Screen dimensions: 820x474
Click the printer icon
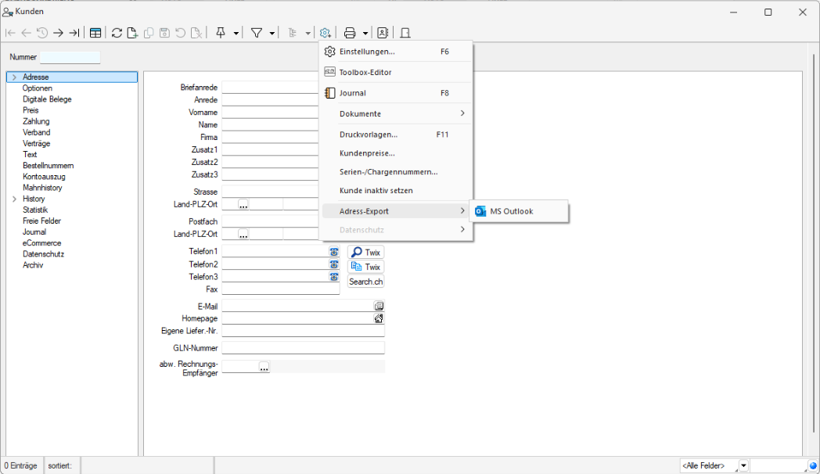(350, 33)
